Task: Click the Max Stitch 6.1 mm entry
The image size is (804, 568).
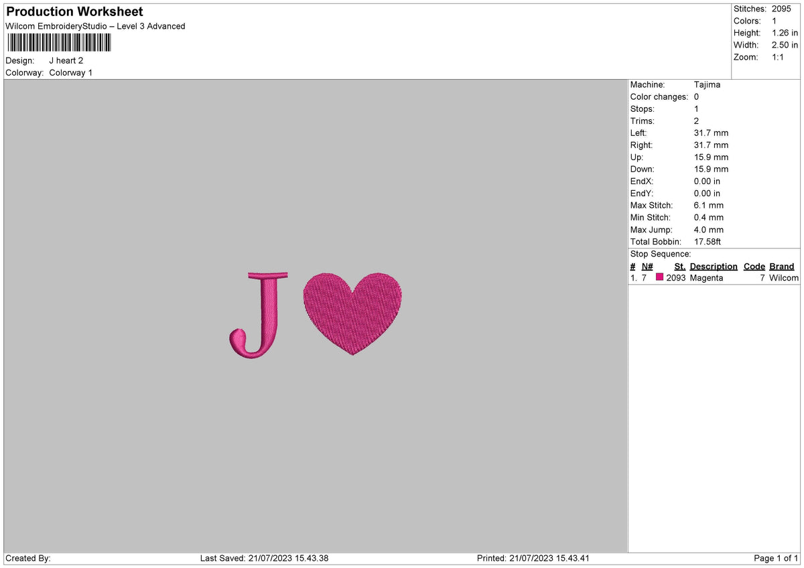Action: tap(708, 205)
